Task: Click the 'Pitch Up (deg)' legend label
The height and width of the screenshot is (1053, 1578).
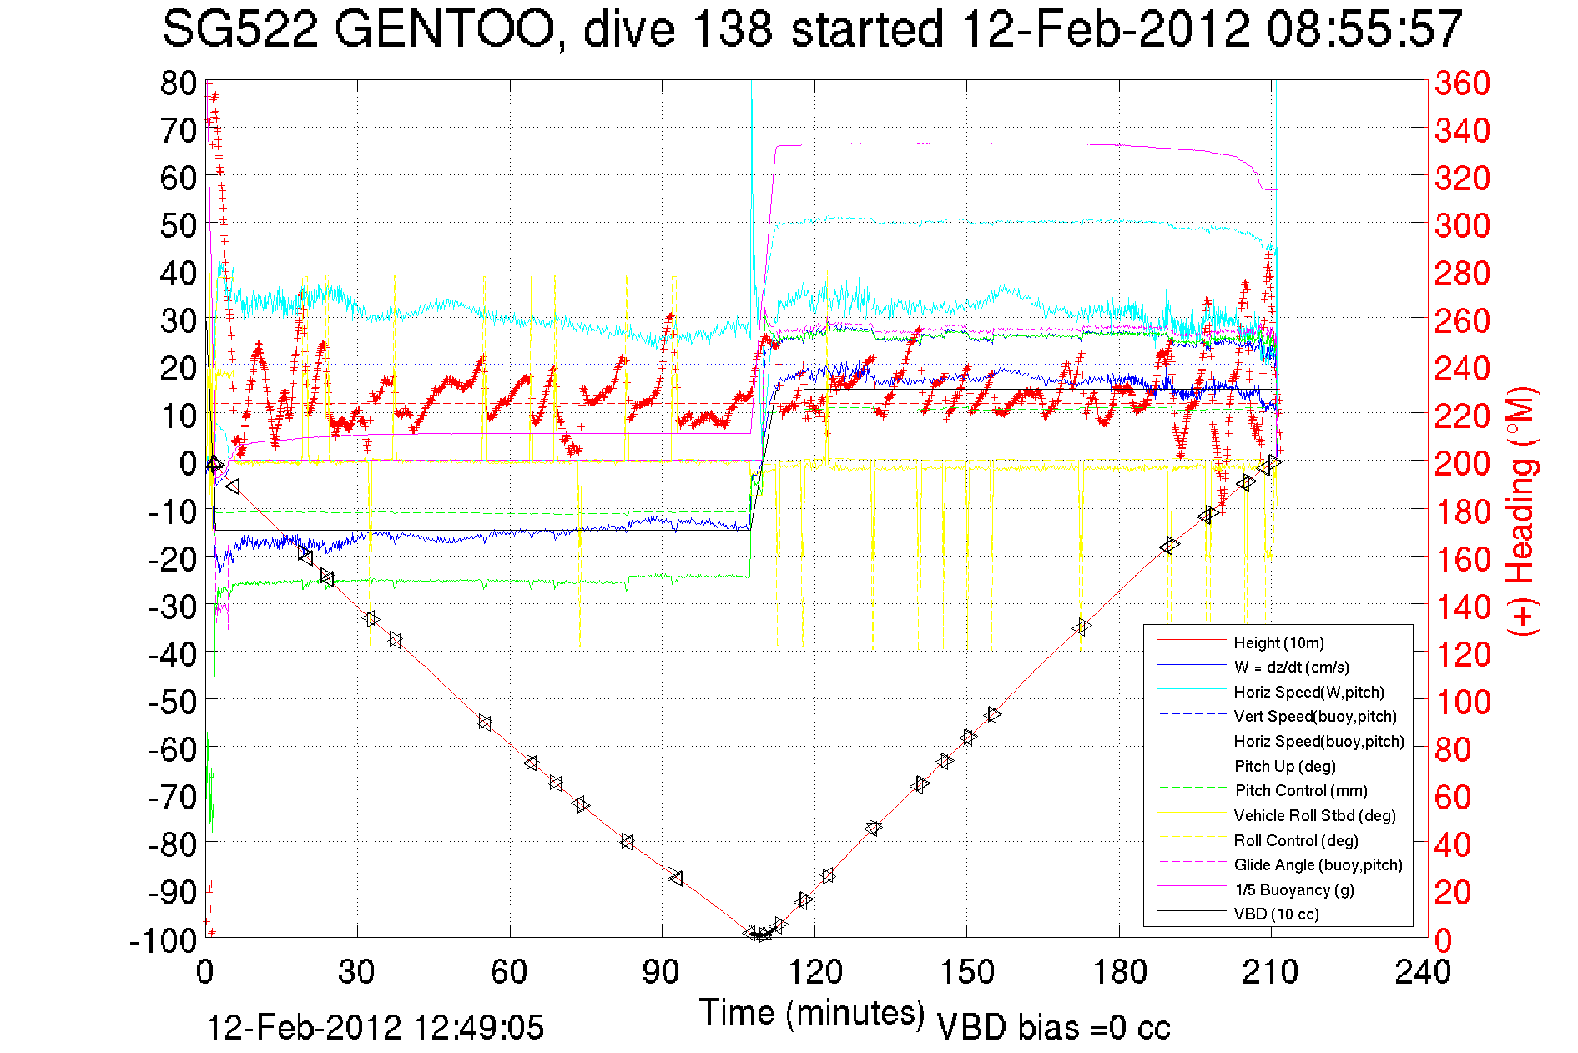Action: pos(1284,766)
